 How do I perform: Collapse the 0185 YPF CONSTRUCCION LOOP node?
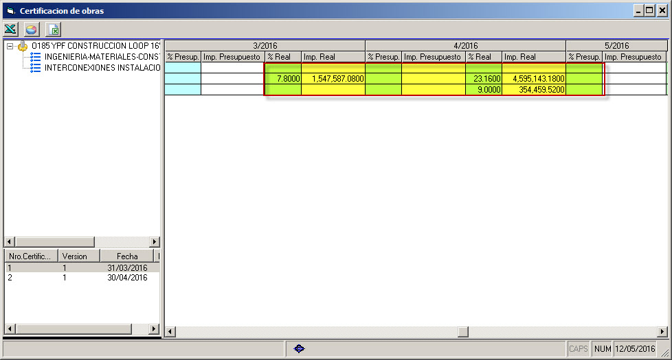pos(10,47)
